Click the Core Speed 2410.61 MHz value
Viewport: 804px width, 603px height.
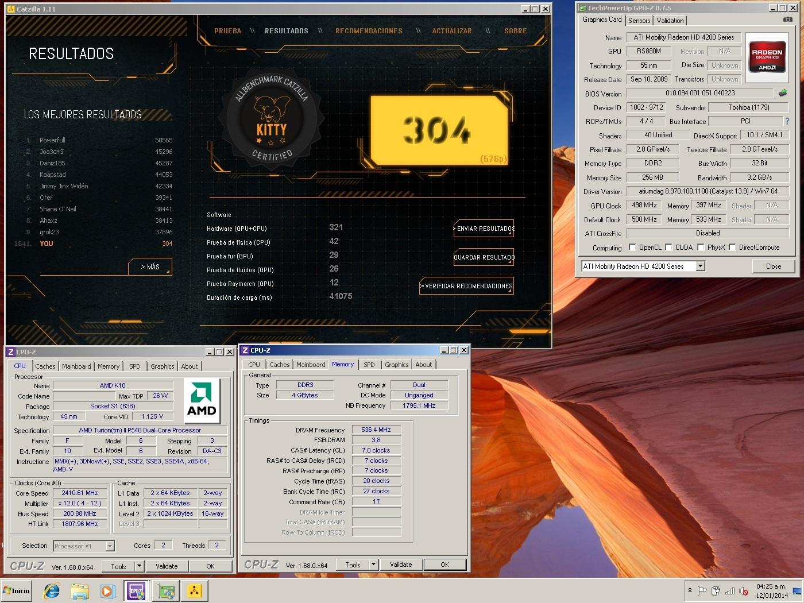(x=80, y=493)
